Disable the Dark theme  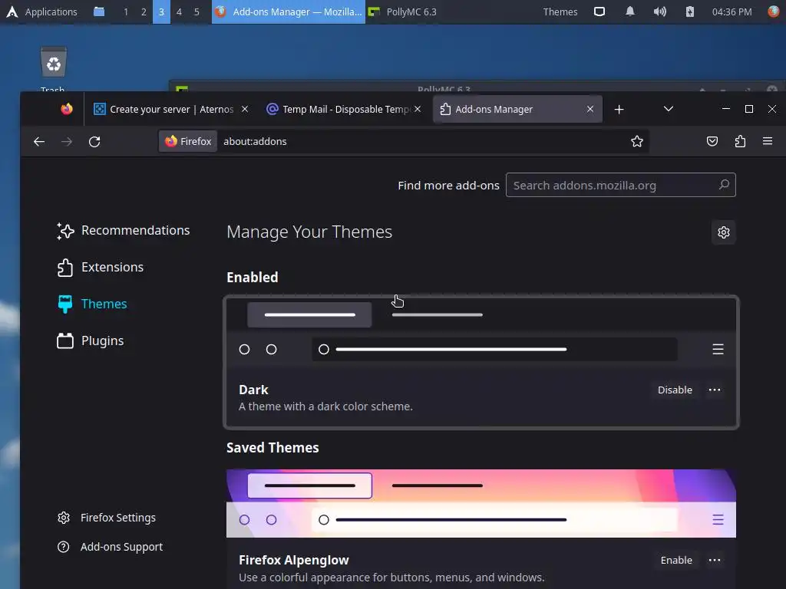675,390
